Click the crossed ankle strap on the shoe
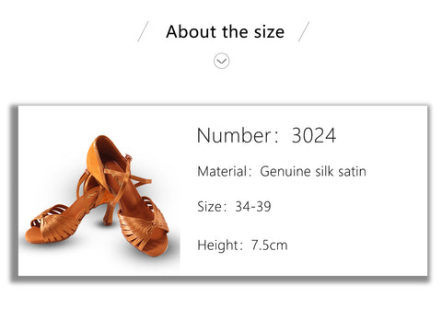The height and width of the screenshot is (331, 442). pyautogui.click(x=122, y=179)
